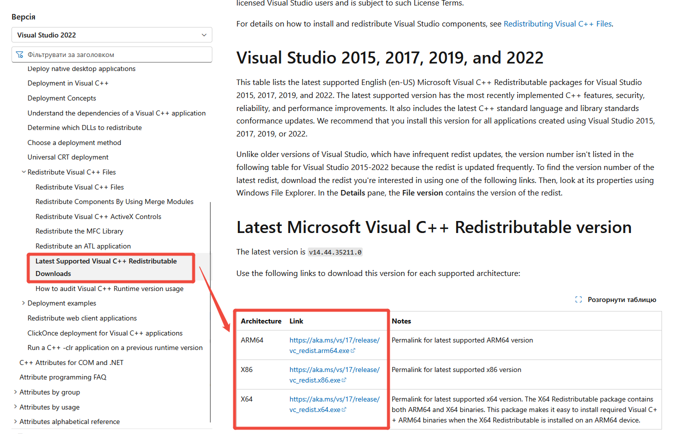The image size is (681, 434).
Task: Click the note 'Permalink for latest supported ARM64 version'
Action: point(462,340)
